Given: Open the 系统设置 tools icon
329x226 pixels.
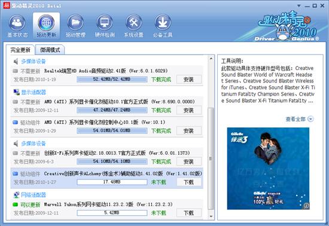Looking at the screenshot, I should (x=133, y=23).
